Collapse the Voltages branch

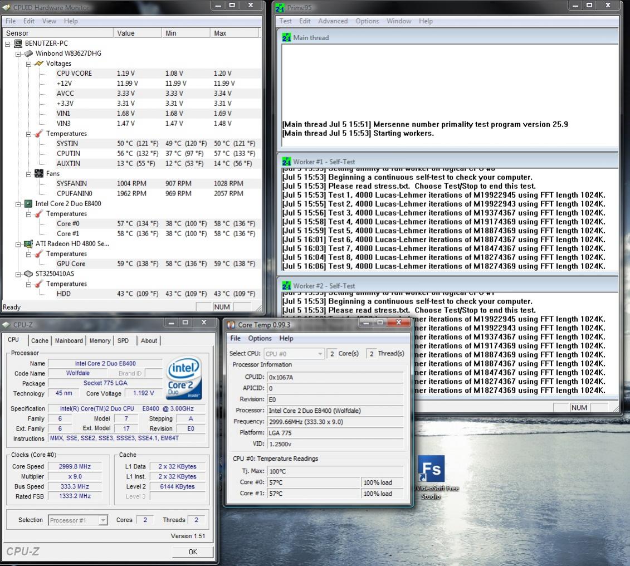tap(28, 64)
